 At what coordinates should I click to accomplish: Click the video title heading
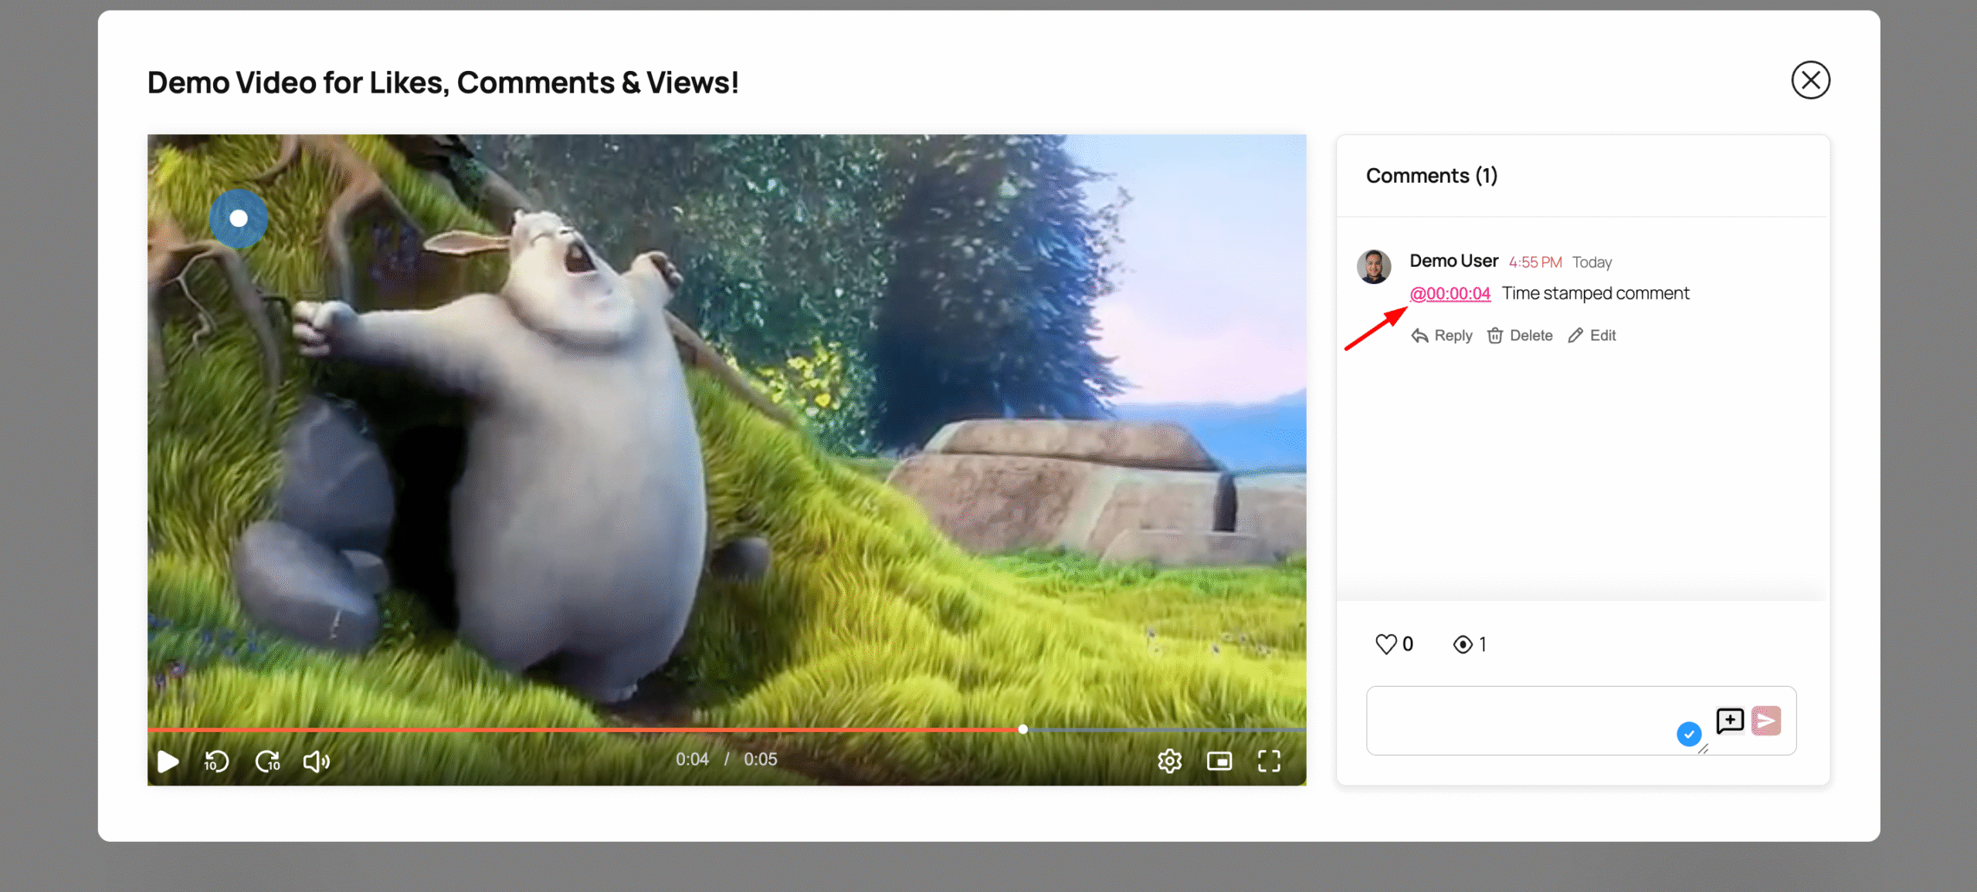pos(443,83)
